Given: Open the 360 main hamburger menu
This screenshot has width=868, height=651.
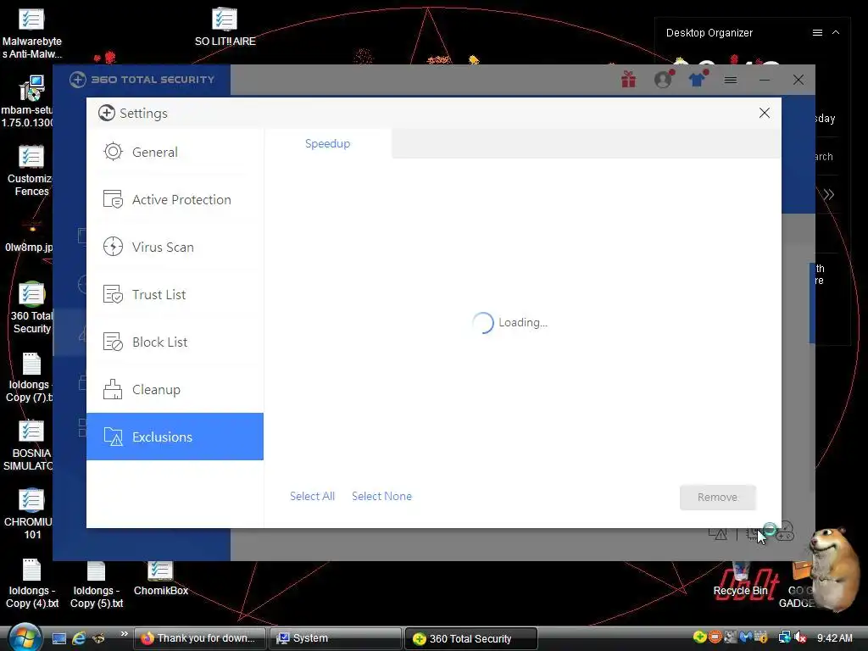Looking at the screenshot, I should click(731, 81).
